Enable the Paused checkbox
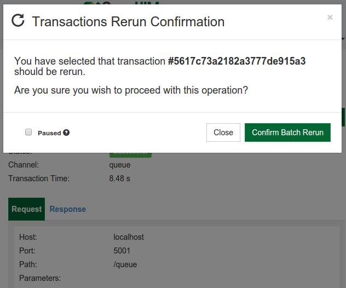 pos(28,132)
